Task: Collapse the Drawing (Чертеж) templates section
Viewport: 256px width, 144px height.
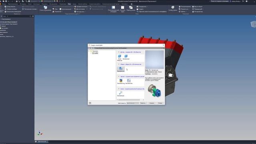Action: [x=119, y=76]
